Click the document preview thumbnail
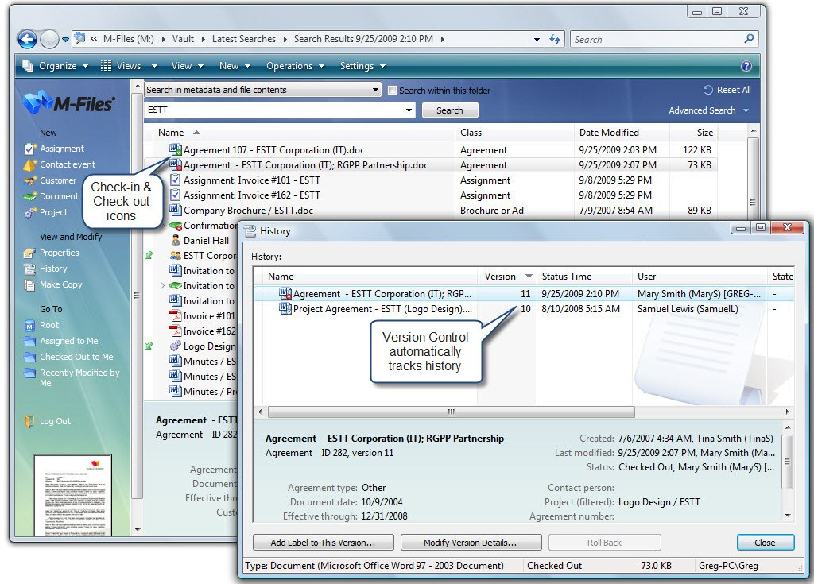This screenshot has height=584, width=814. [72, 496]
